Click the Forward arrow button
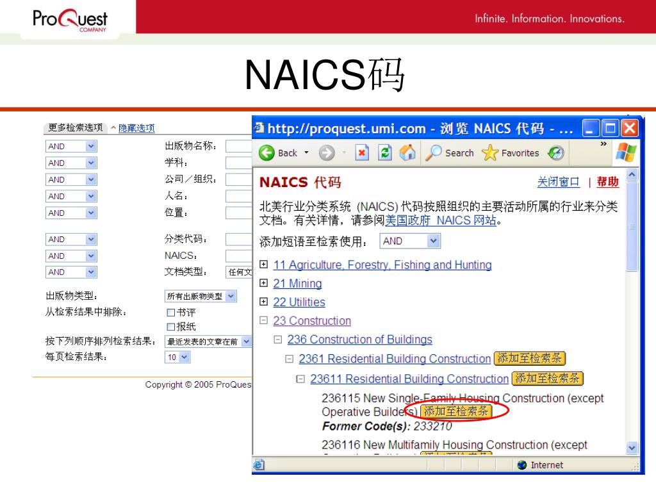 (x=327, y=153)
